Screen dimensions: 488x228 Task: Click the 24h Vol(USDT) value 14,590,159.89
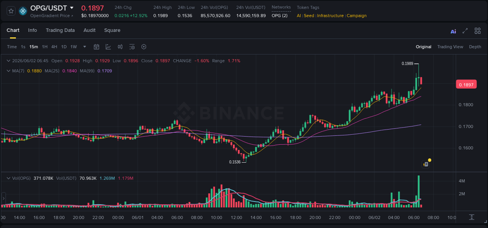pyautogui.click(x=251, y=16)
